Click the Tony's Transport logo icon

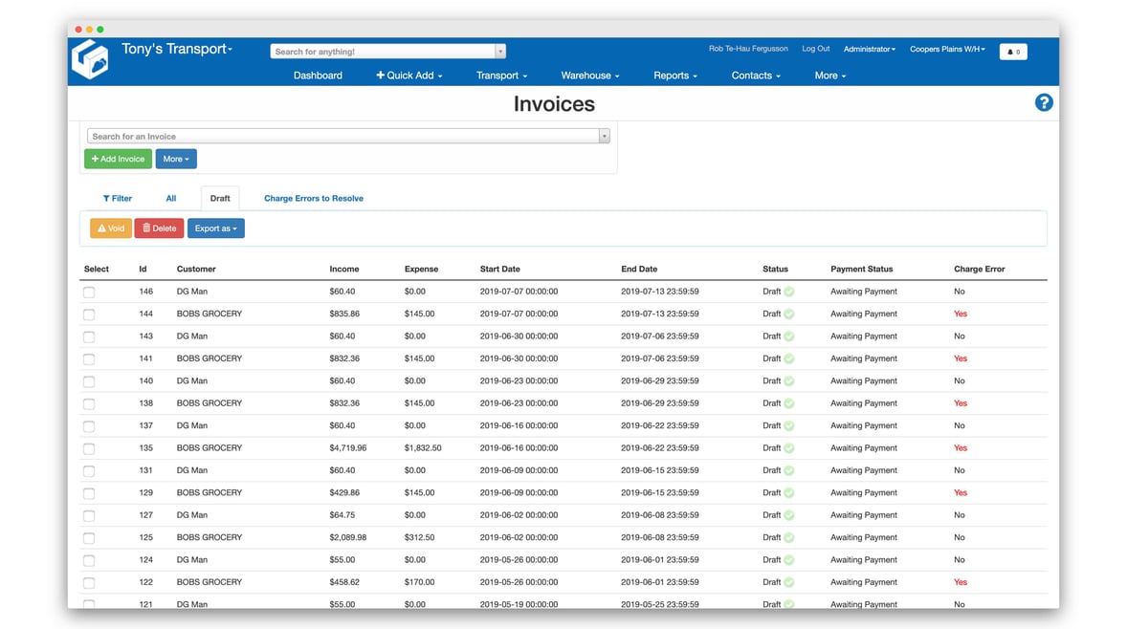click(90, 59)
